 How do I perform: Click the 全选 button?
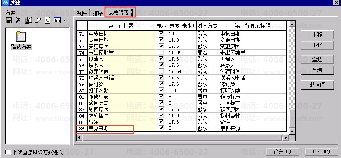(x=317, y=60)
